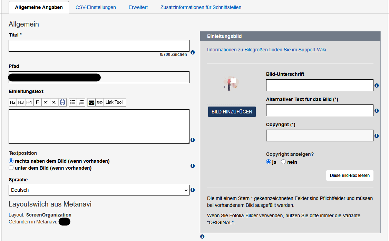
Task: Click the envelope email link icon
Action: (91, 102)
